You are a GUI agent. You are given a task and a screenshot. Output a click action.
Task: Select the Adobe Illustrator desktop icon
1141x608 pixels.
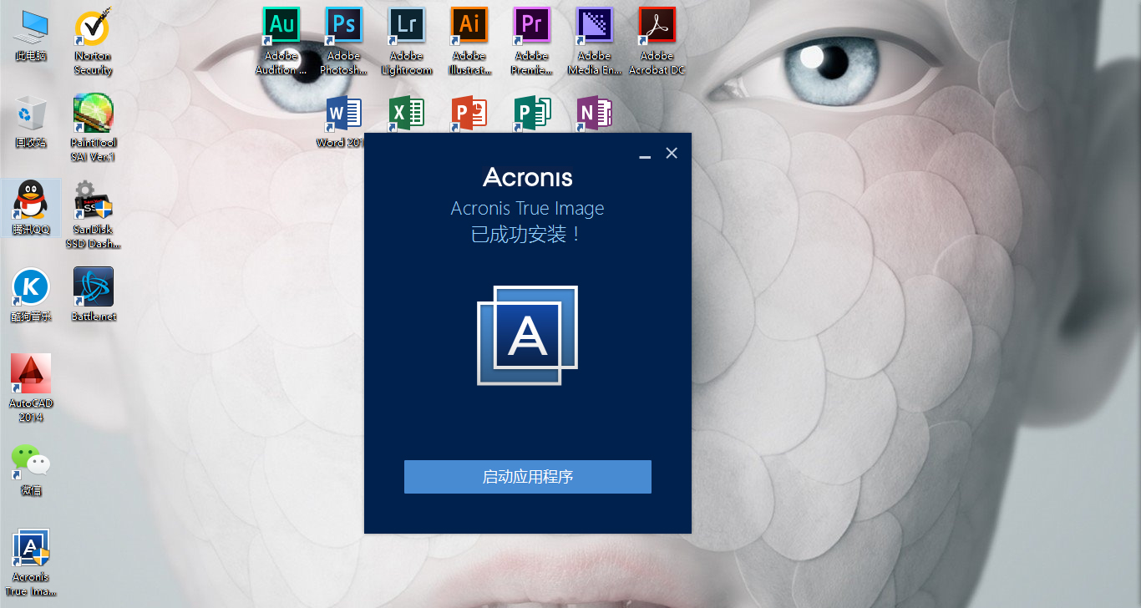coord(469,41)
